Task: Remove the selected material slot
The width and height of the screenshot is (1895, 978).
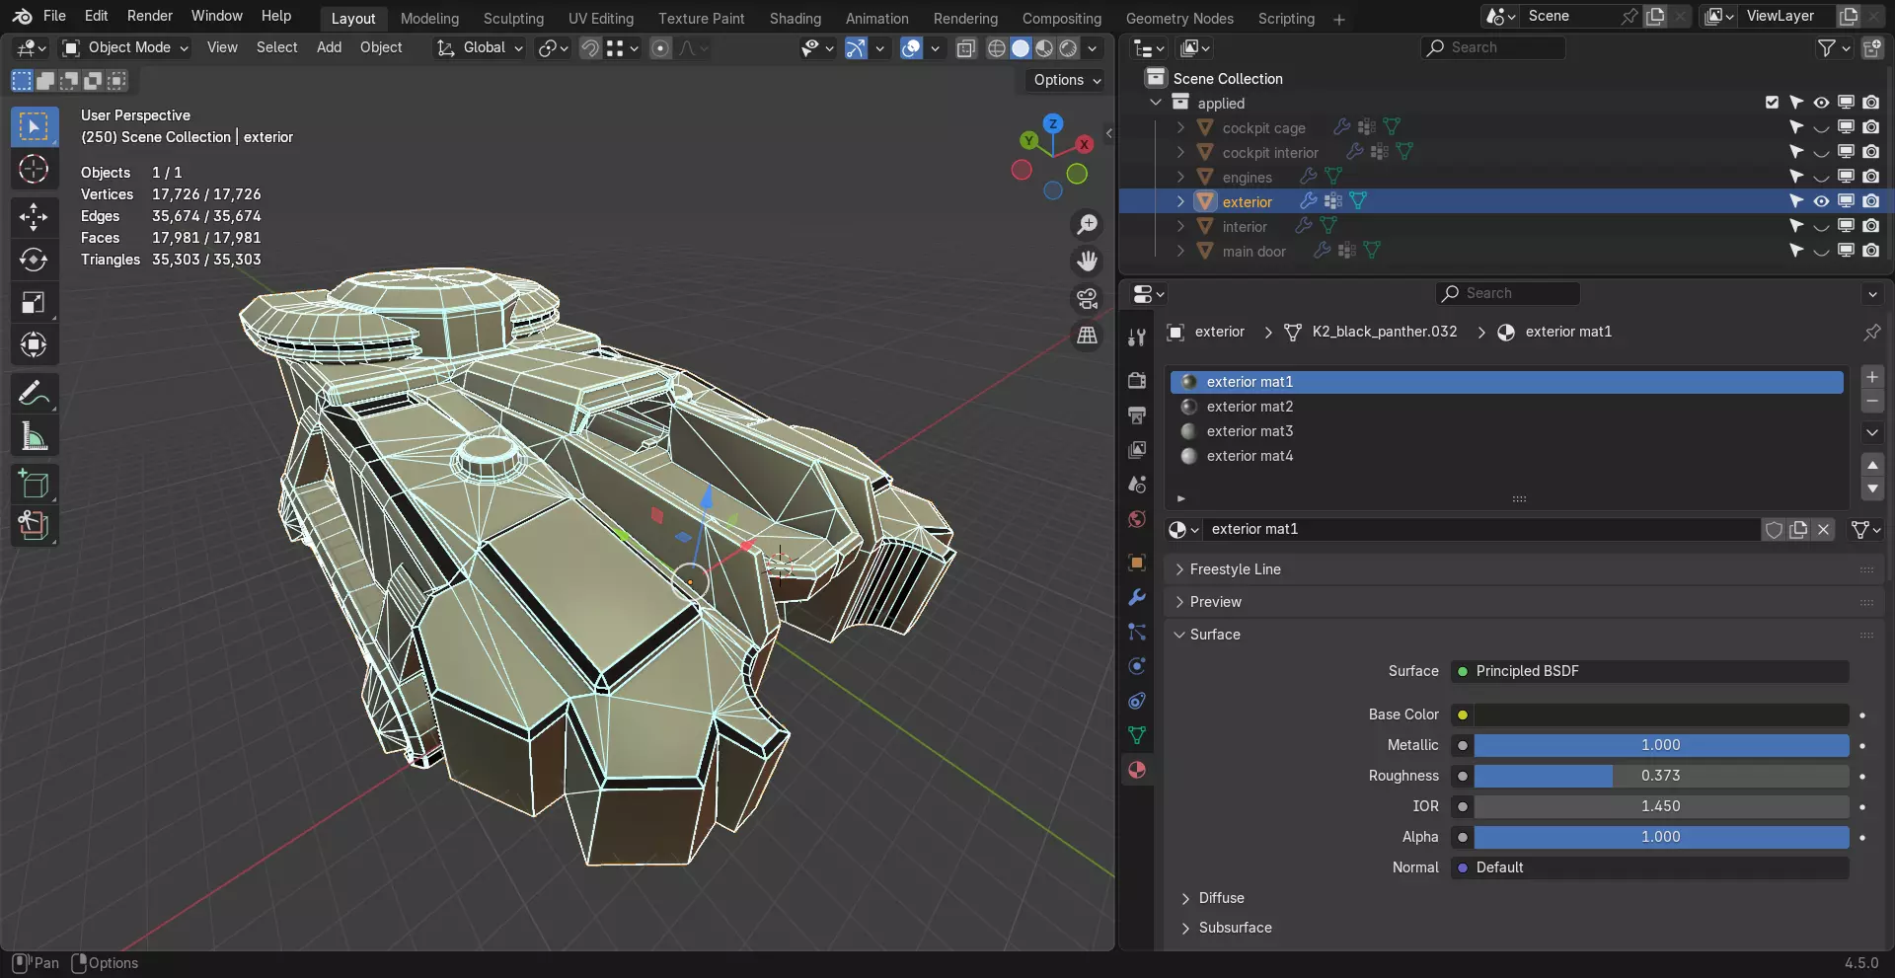Action: click(1872, 402)
